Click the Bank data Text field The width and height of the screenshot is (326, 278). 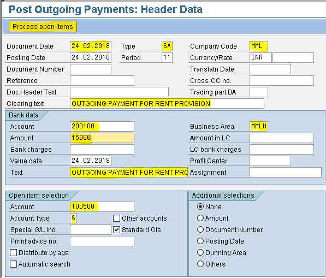[x=129, y=172]
